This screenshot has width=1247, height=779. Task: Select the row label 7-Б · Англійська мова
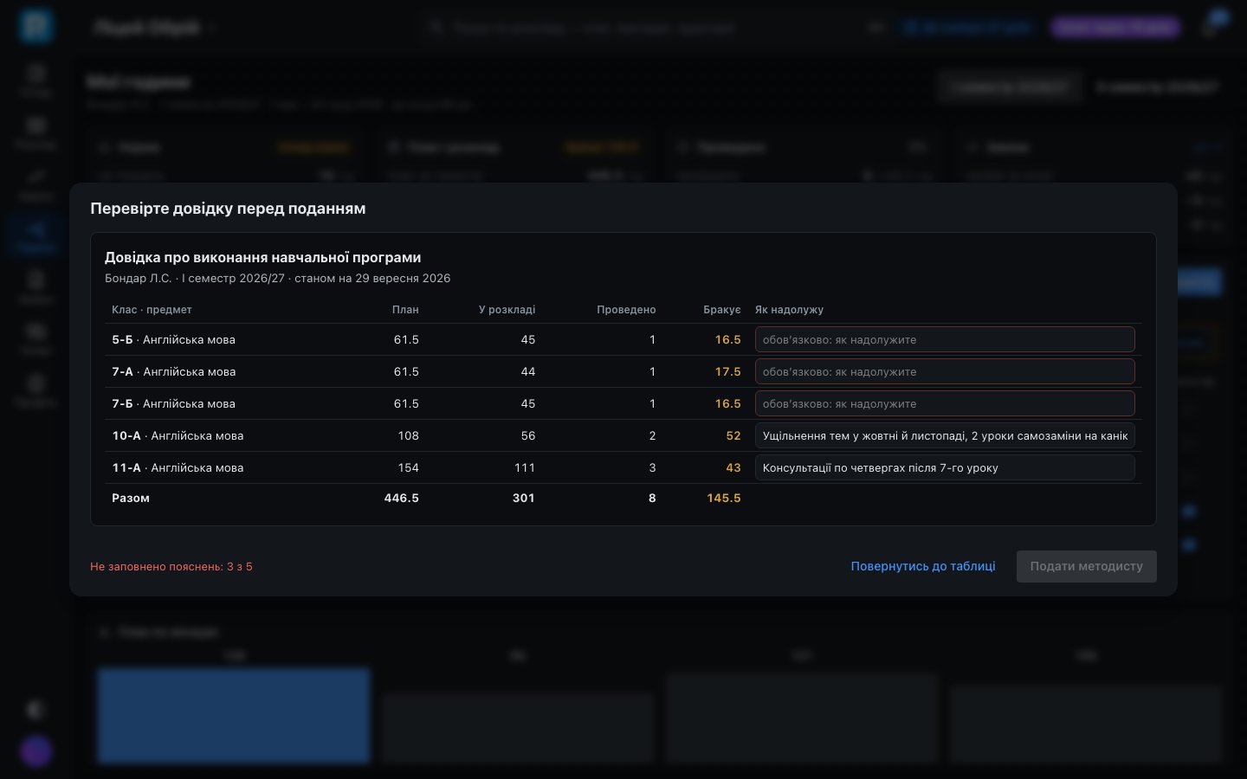point(173,403)
